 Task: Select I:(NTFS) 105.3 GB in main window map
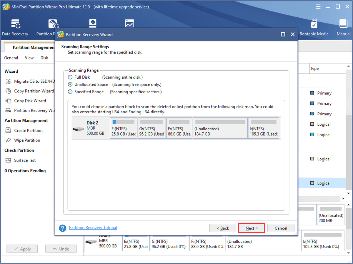point(323,241)
